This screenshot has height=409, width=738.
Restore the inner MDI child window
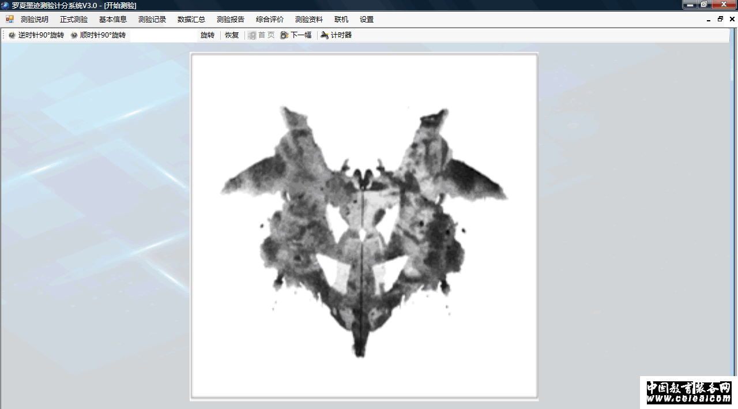coord(720,19)
